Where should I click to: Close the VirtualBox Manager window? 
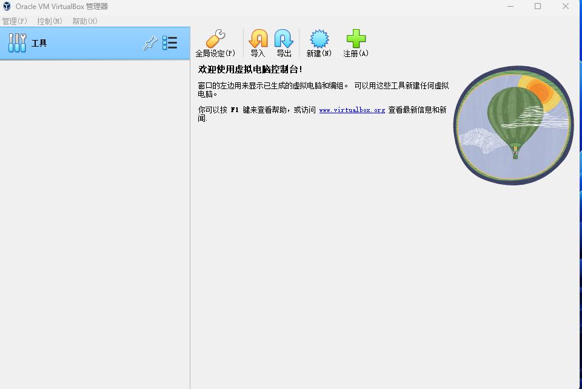[564, 6]
